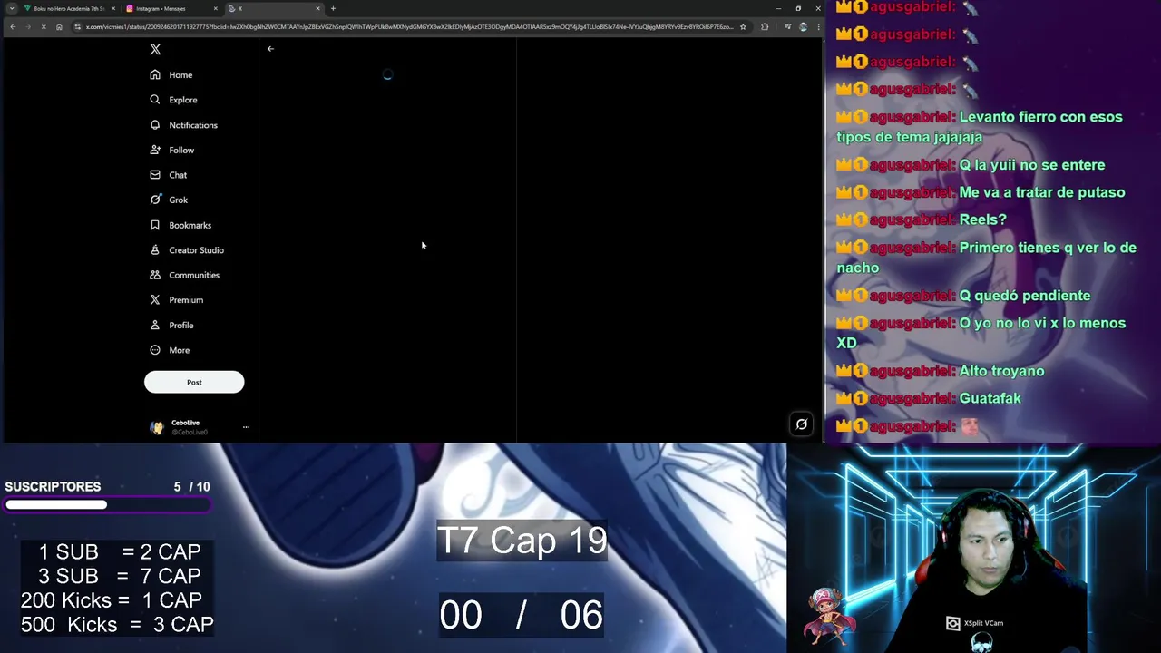Image resolution: width=1161 pixels, height=653 pixels.
Task: Open the Chrome three-dot menu
Action: pyautogui.click(x=817, y=26)
